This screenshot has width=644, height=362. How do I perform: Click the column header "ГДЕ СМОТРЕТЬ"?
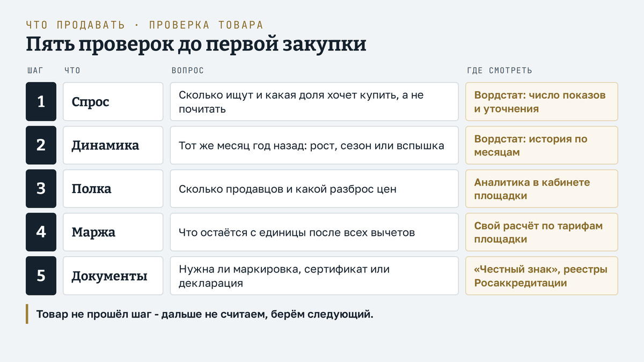pyautogui.click(x=500, y=71)
